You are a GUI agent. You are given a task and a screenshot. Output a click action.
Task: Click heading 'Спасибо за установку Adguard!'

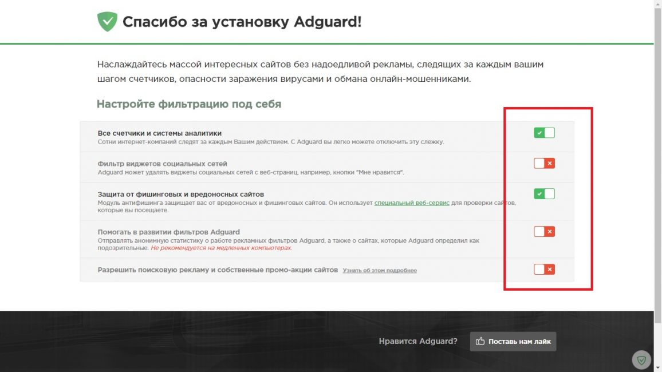pyautogui.click(x=242, y=22)
